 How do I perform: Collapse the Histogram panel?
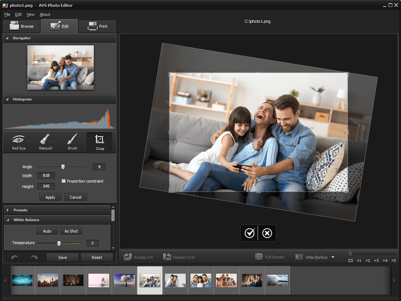pyautogui.click(x=7, y=99)
